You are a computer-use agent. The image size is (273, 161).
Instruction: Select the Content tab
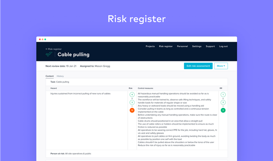[x=50, y=76]
